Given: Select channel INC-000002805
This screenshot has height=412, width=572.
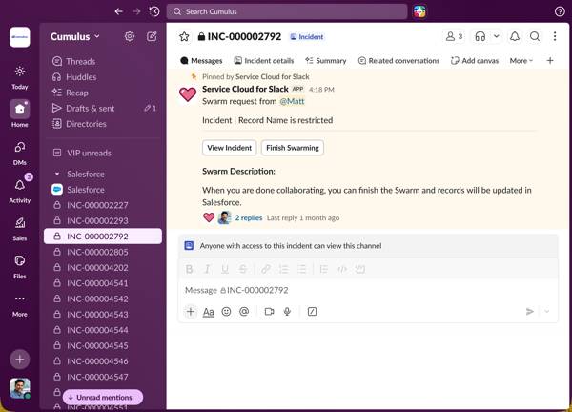Looking at the screenshot, I should coord(103,252).
